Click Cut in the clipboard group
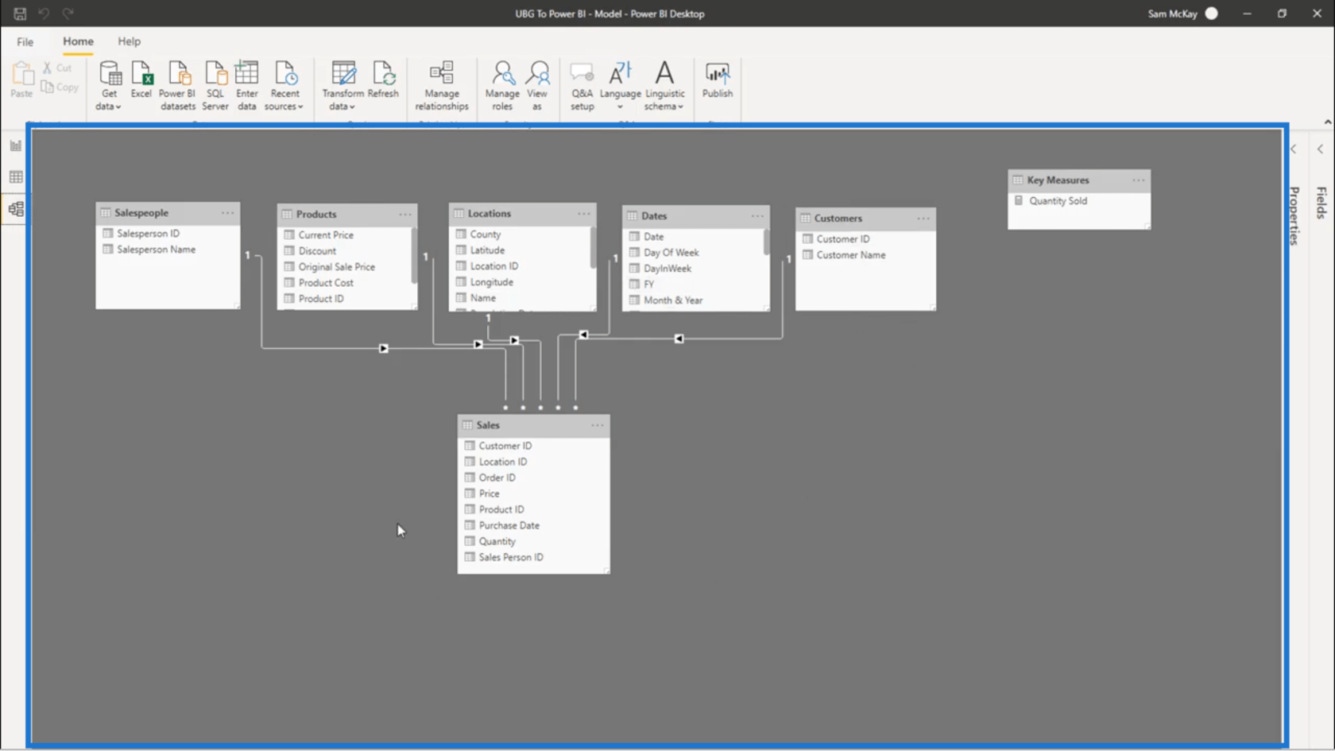Screen dimensions: 1335x751 (57, 68)
